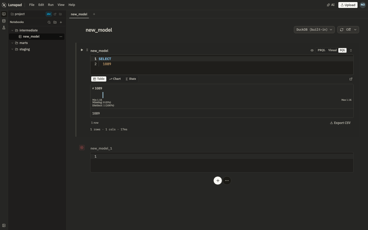The width and height of the screenshot is (368, 230).
Task: Click the Lunapad logo icon
Action: [4, 5]
